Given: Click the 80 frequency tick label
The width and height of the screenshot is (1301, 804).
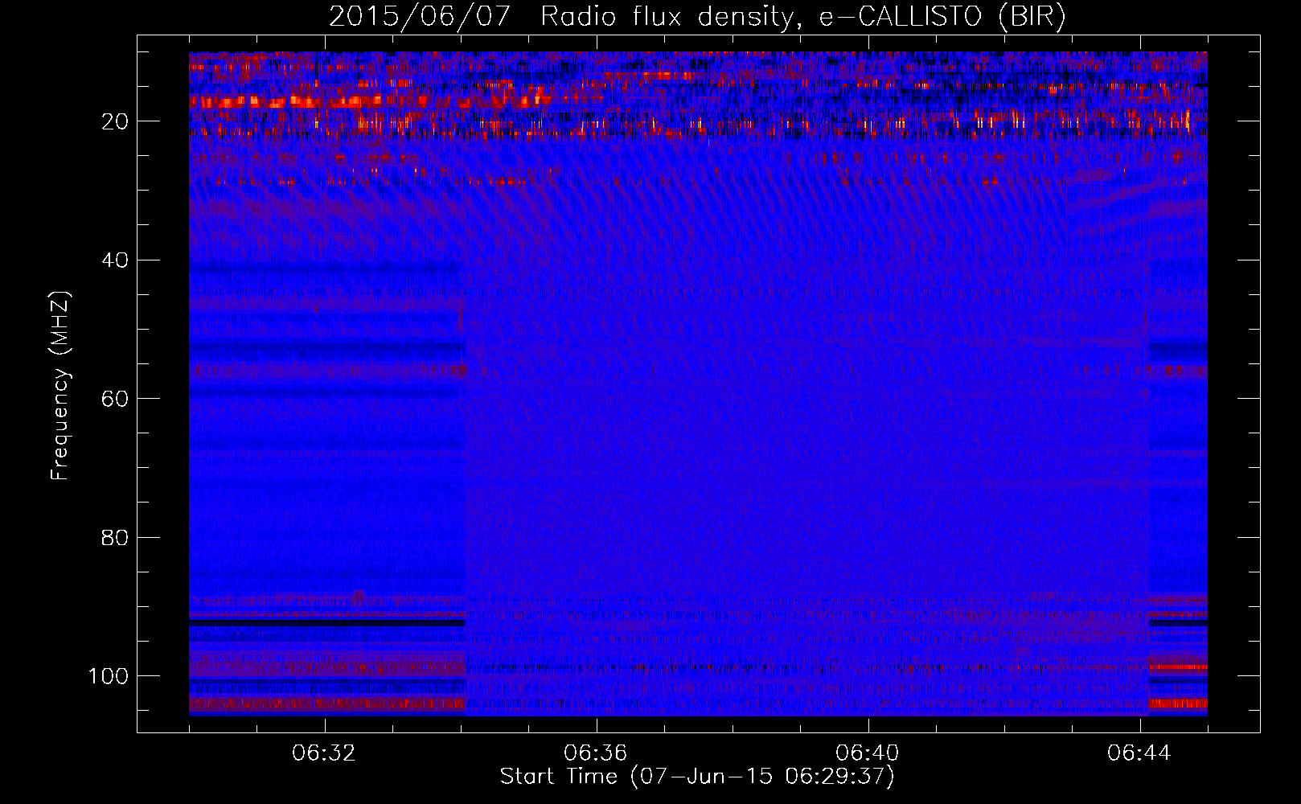Looking at the screenshot, I should (x=116, y=537).
